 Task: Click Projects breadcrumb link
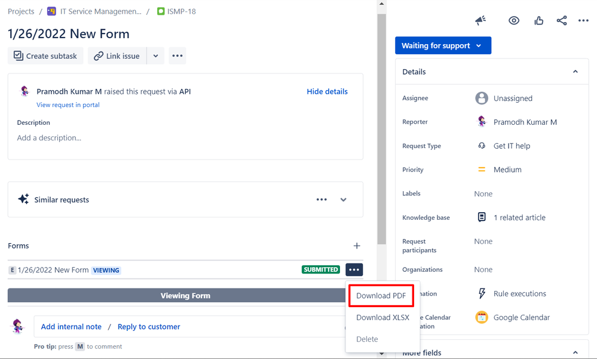[x=21, y=11]
